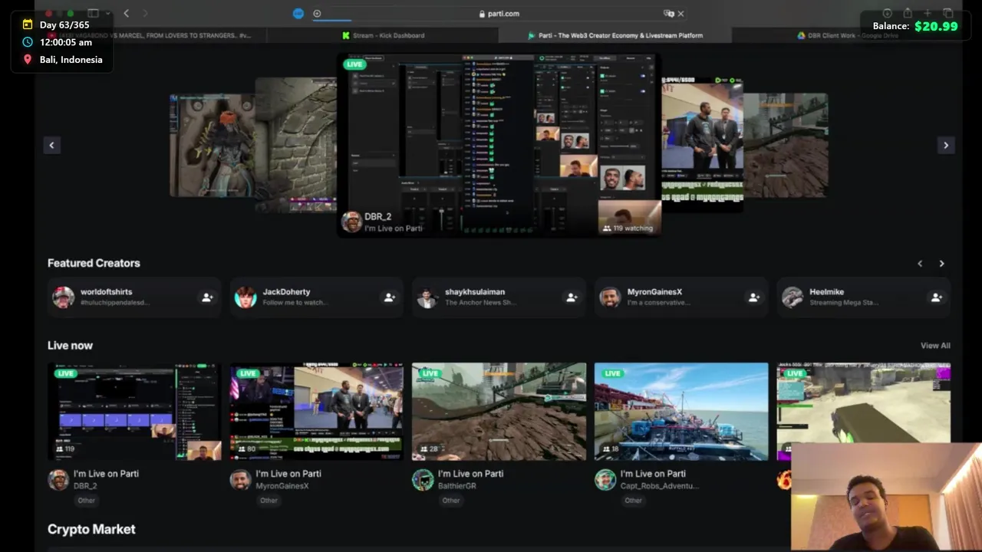Follow shaykhsulaiman with add-user icon
The image size is (982, 552).
coord(572,297)
